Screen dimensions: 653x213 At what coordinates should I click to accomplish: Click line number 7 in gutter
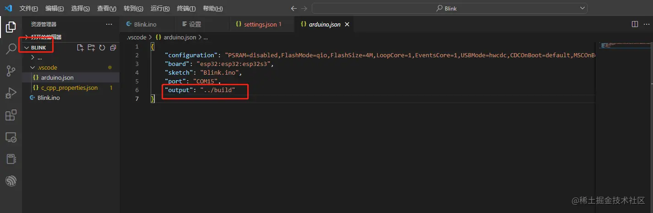click(x=136, y=99)
